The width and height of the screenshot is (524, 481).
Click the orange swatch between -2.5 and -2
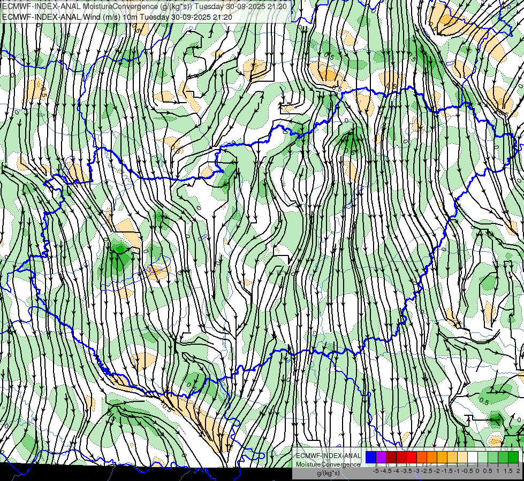pos(432,457)
